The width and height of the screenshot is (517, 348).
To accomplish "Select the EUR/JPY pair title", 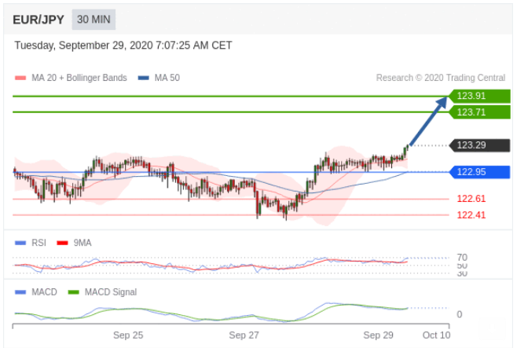I will (38, 20).
